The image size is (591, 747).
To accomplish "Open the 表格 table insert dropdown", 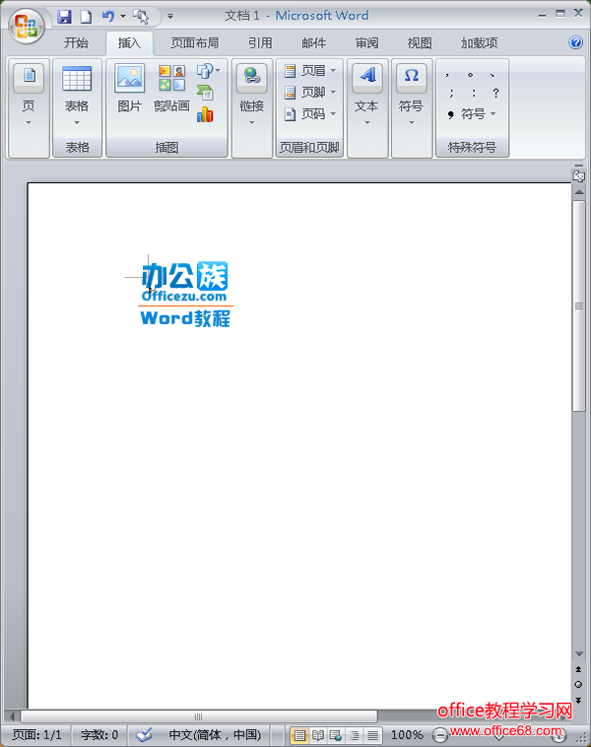I will (x=77, y=96).
